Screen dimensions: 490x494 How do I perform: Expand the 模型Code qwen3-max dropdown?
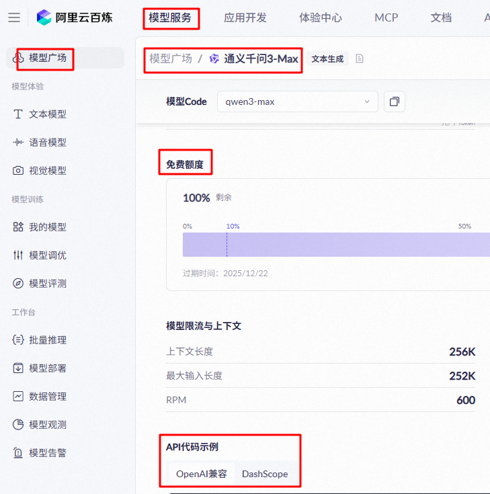point(298,101)
